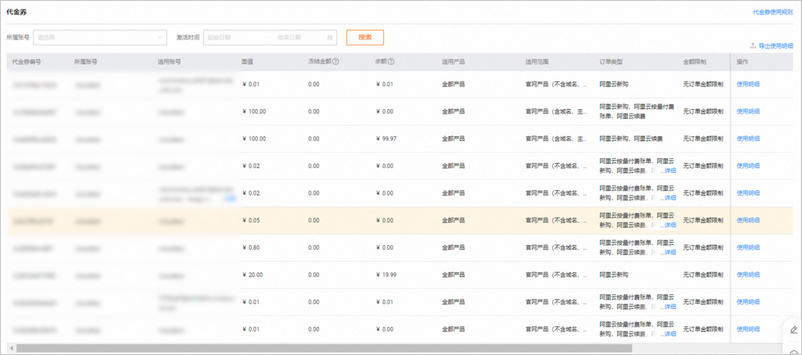Viewport: 802px width, 355px height.
Task: Open 使用明细 for the ¥ 0.80 voucher
Action: point(748,248)
